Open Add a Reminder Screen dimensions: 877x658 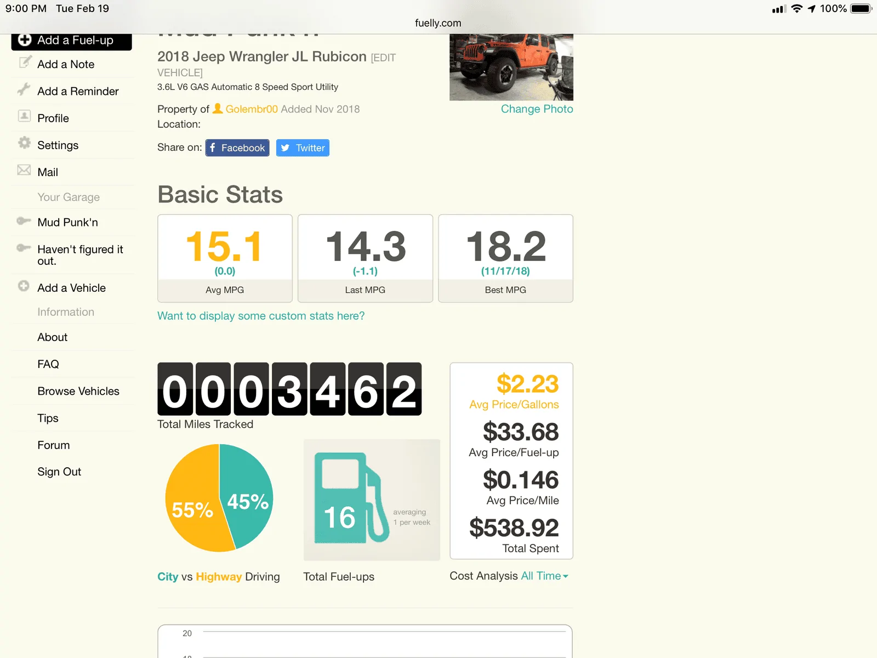[78, 91]
